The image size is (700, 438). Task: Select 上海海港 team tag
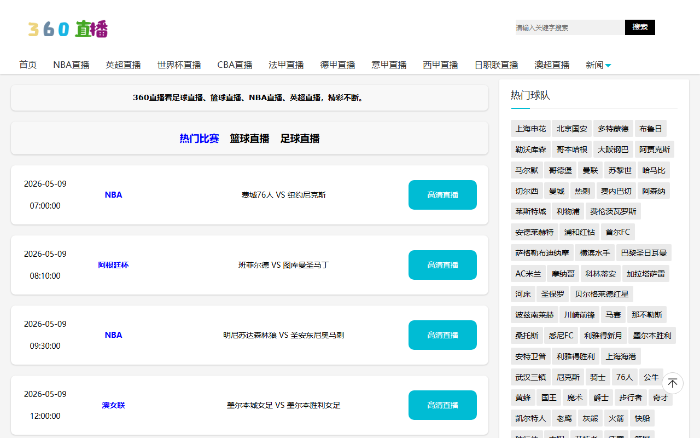pos(621,356)
